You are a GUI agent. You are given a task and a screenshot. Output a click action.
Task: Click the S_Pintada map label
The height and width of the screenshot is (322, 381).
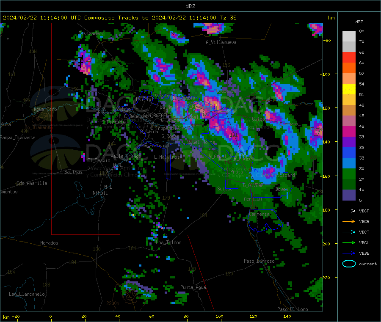(113, 122)
